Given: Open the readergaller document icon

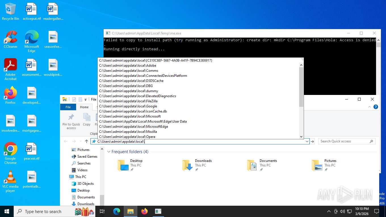Looking at the screenshot, I should (x=53, y=12).
